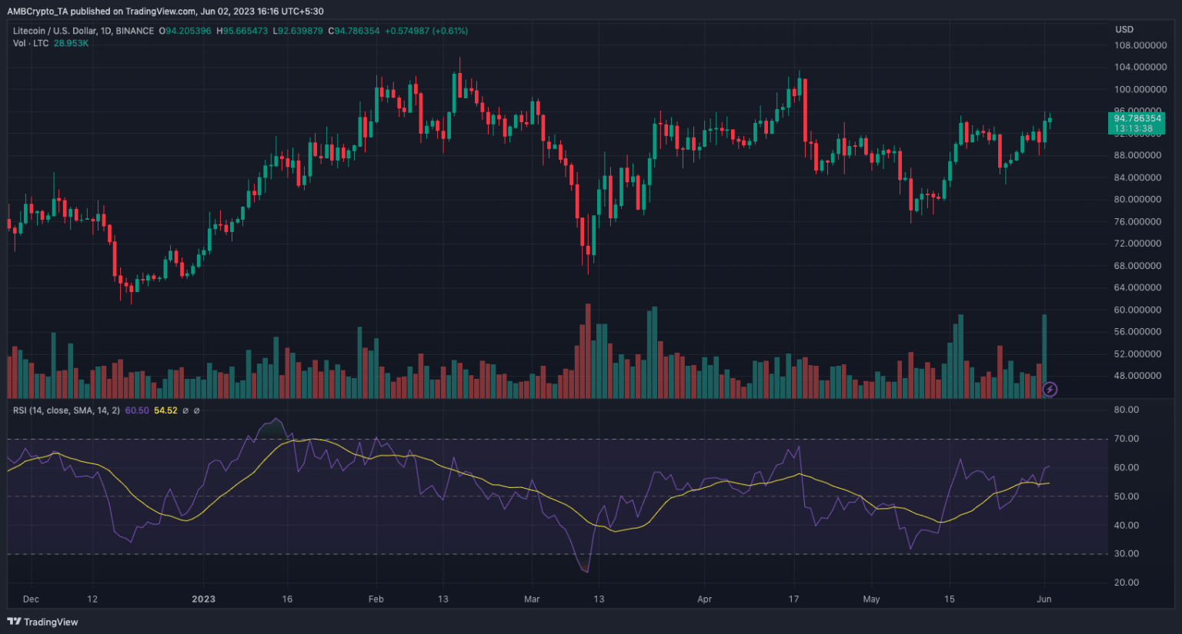The width and height of the screenshot is (1182, 634).
Task: Click the 70.00 overbought level on RSI scale
Action: 1128,439
